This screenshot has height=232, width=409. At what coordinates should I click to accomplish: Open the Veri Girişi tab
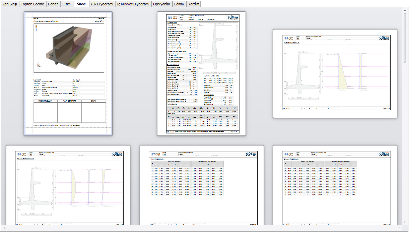tap(10, 4)
